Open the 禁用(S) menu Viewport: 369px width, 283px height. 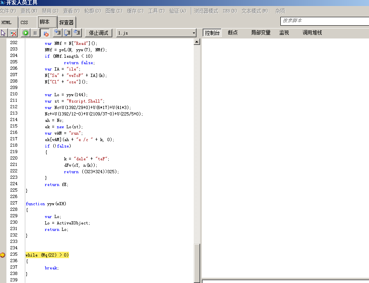click(x=50, y=11)
